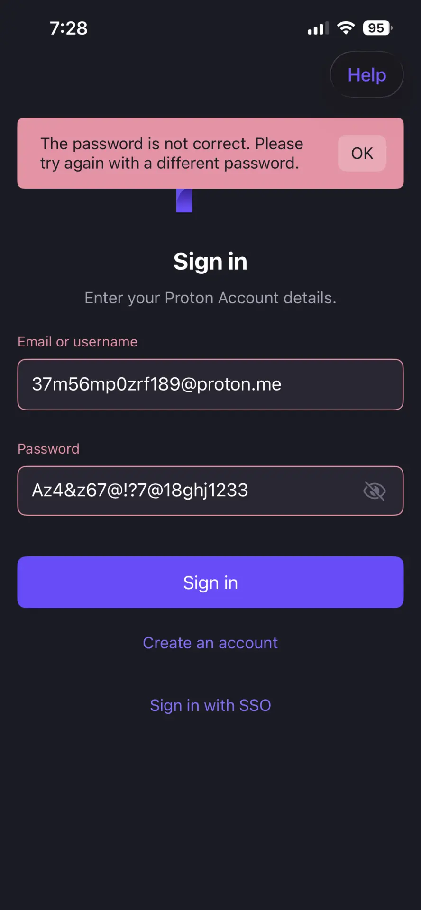
Task: Open Create an account link
Action: 210,643
